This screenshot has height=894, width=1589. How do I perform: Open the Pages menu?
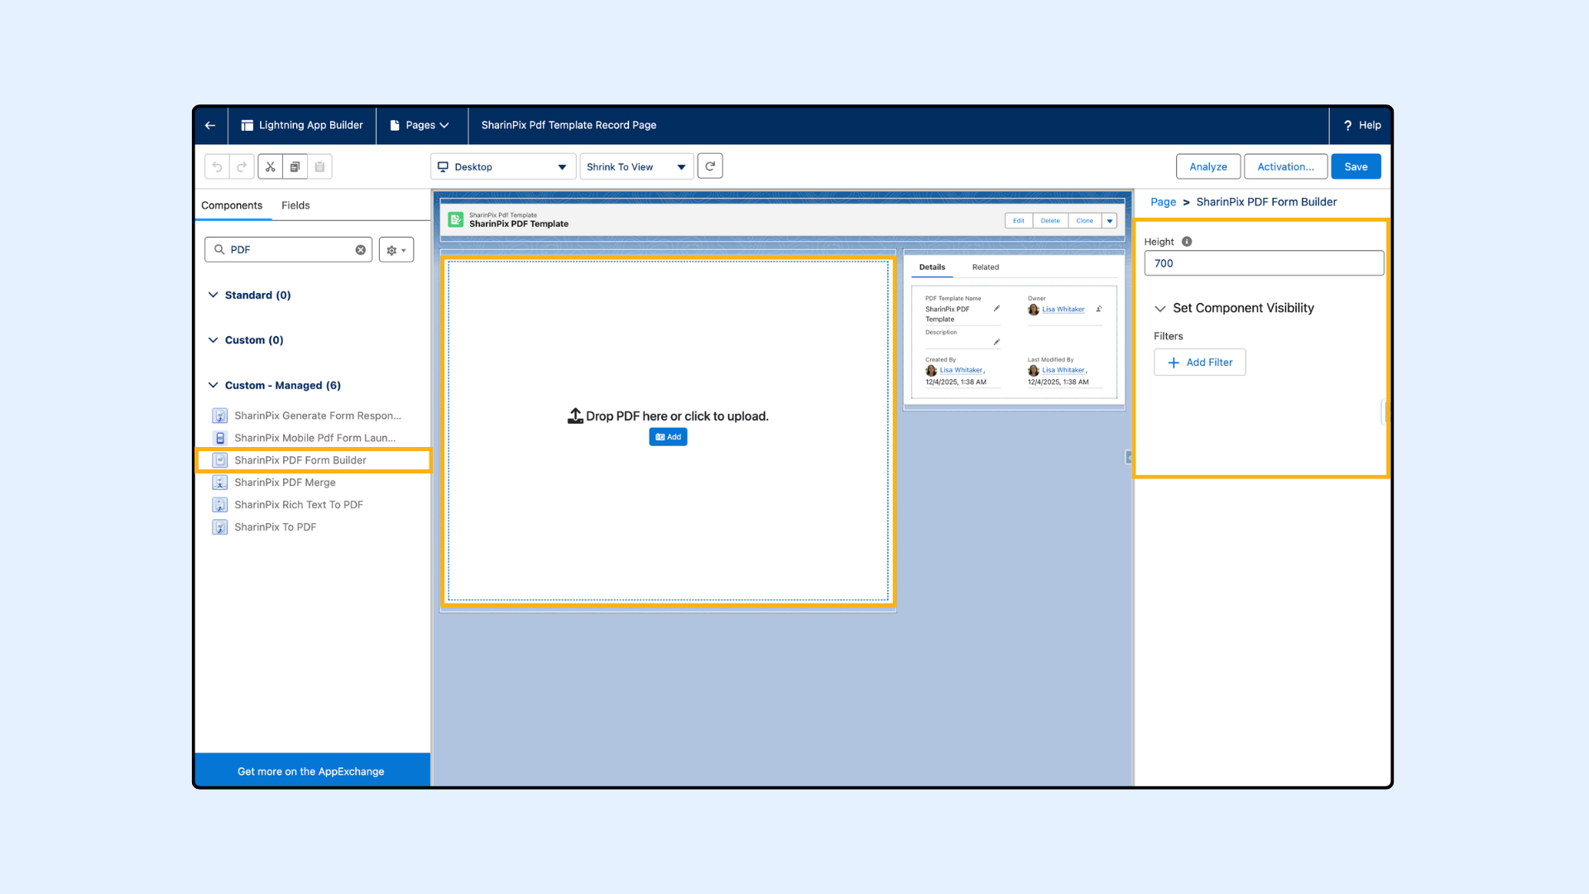click(x=420, y=125)
